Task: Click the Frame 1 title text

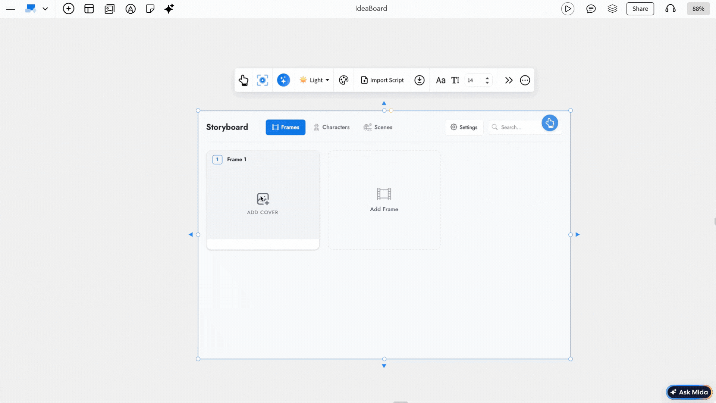Action: [x=237, y=159]
